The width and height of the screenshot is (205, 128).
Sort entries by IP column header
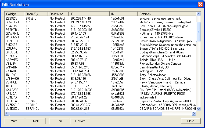coord(89,14)
